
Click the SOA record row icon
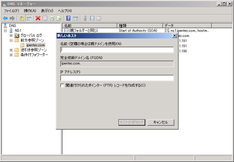[x=66, y=30]
